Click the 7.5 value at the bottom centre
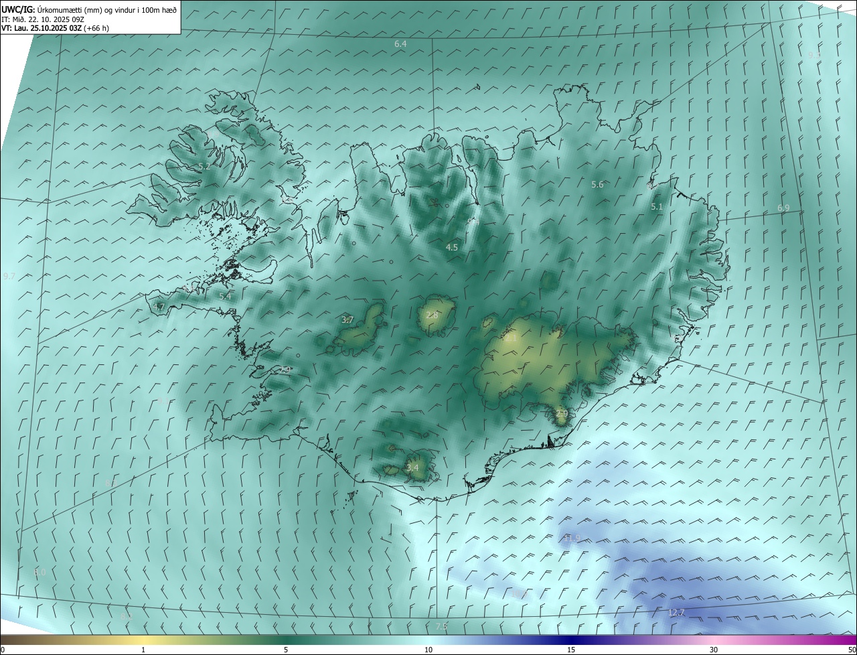The width and height of the screenshot is (857, 655). pyautogui.click(x=441, y=626)
